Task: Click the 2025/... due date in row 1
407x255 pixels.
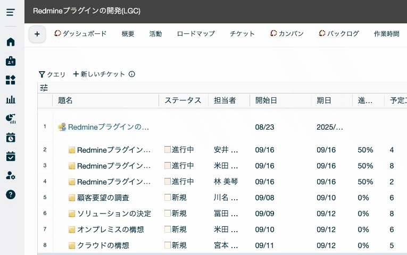Action: click(x=330, y=127)
